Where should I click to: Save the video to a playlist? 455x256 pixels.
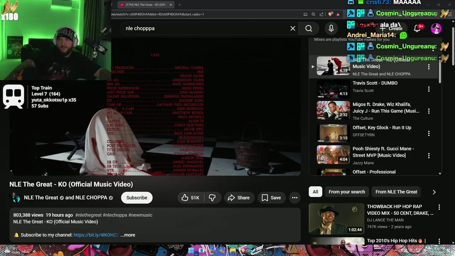click(x=271, y=198)
